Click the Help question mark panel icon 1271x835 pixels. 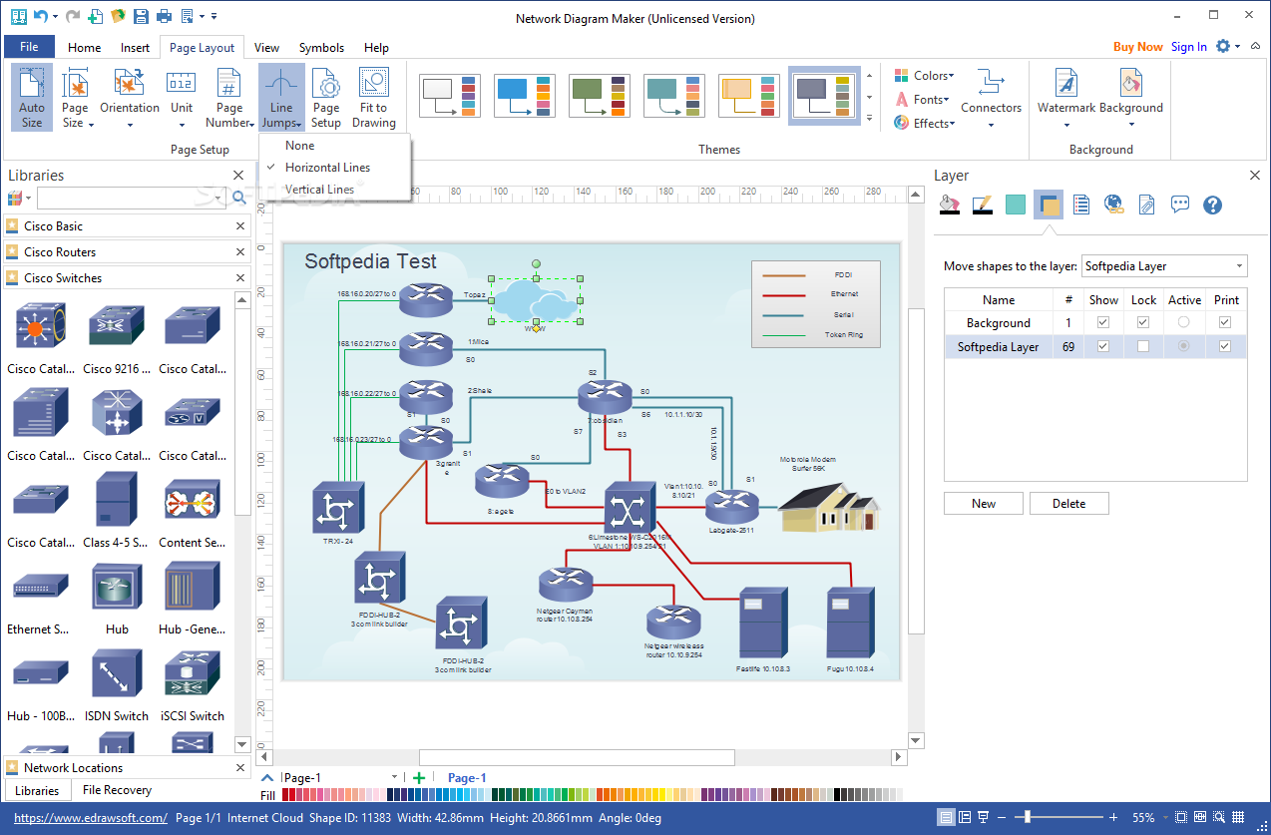[x=1213, y=205]
